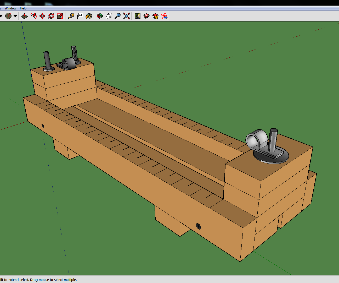This screenshot has height=283, width=339.
Task: Select the Push/Pull tool
Action: pos(24,16)
